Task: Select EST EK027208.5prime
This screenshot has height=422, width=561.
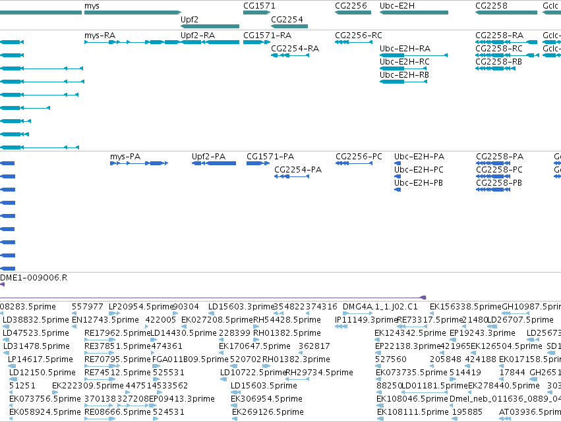Action: click(x=217, y=320)
